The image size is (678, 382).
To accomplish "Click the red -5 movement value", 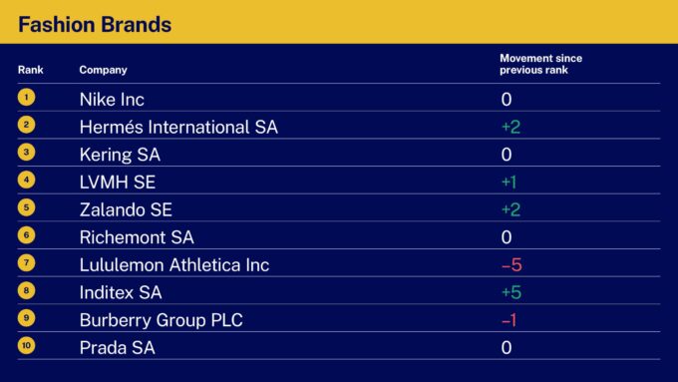I will click(511, 264).
